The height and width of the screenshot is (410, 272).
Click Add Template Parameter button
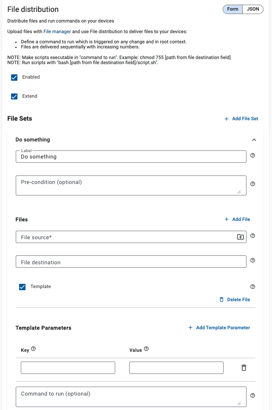click(219, 328)
